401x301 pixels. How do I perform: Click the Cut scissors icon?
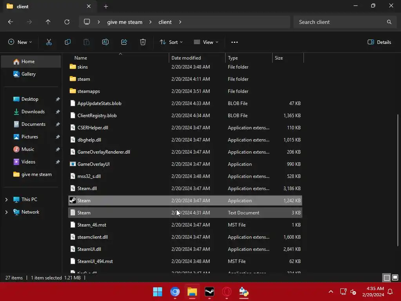coord(49,42)
